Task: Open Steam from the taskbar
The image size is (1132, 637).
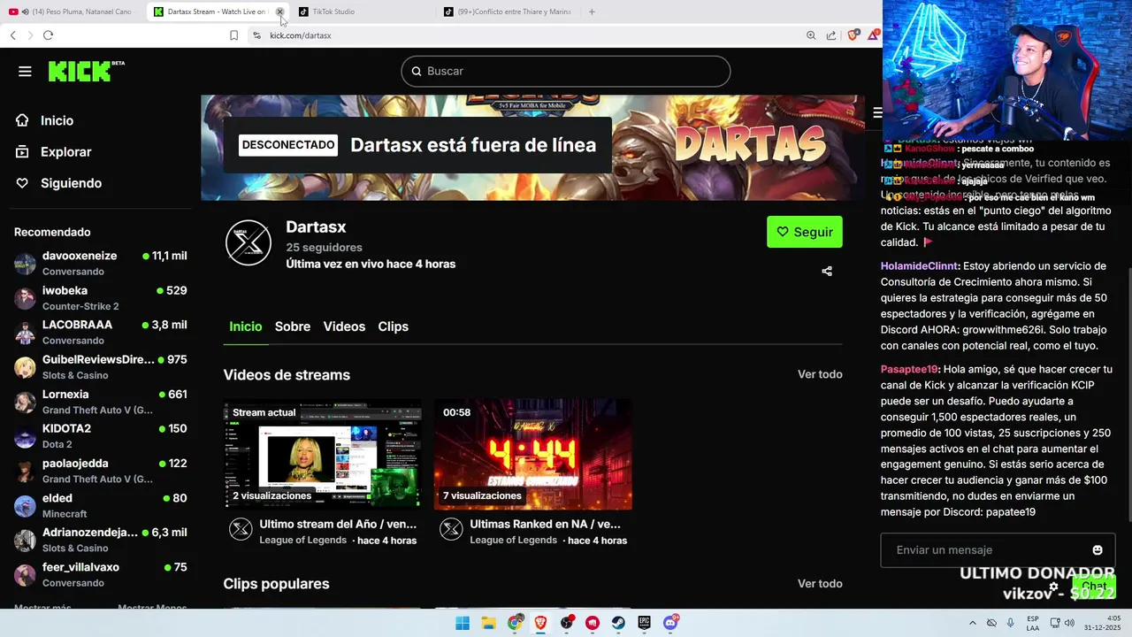Action: tap(619, 623)
